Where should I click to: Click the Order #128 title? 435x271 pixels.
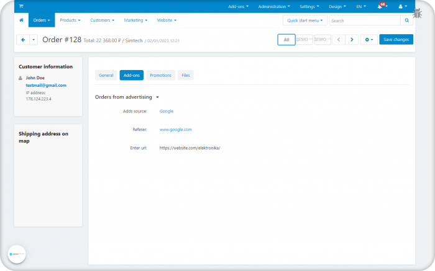[x=62, y=40]
